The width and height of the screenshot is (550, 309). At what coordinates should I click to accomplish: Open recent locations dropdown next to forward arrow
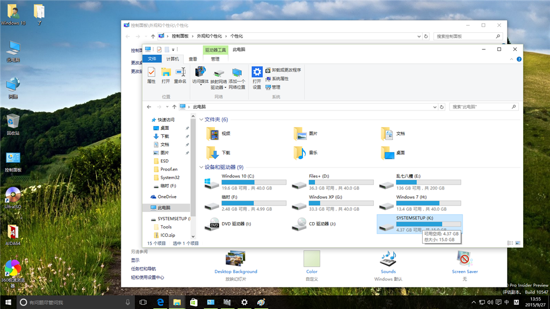click(168, 107)
